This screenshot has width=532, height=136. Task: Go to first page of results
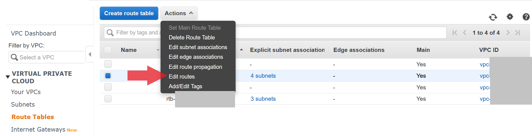coord(455,33)
